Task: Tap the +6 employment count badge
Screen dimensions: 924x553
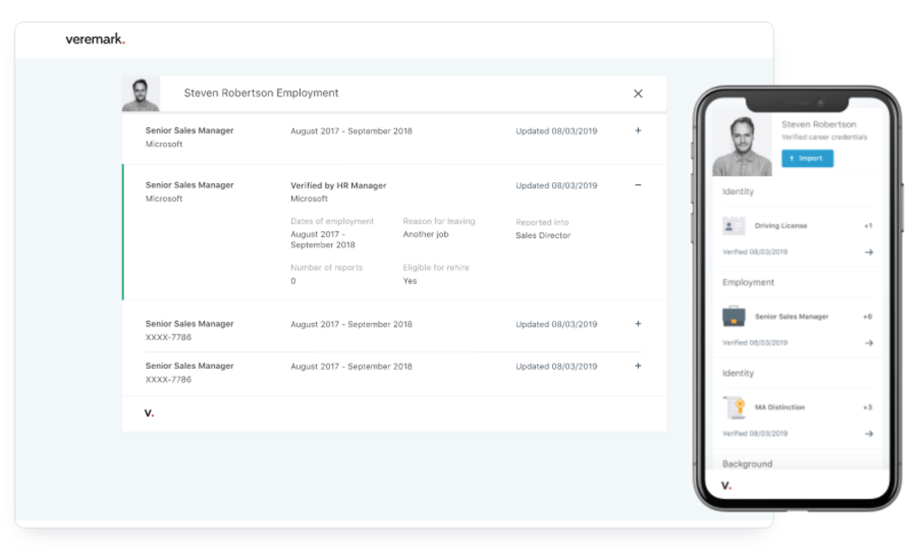Action: [867, 317]
